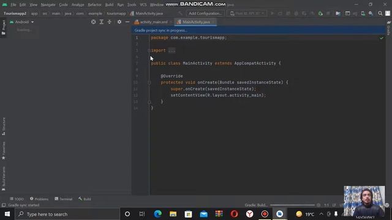Click Expand All icon in Project panel
Screen dimensions: 392x220
pyautogui.click(x=101, y=22)
